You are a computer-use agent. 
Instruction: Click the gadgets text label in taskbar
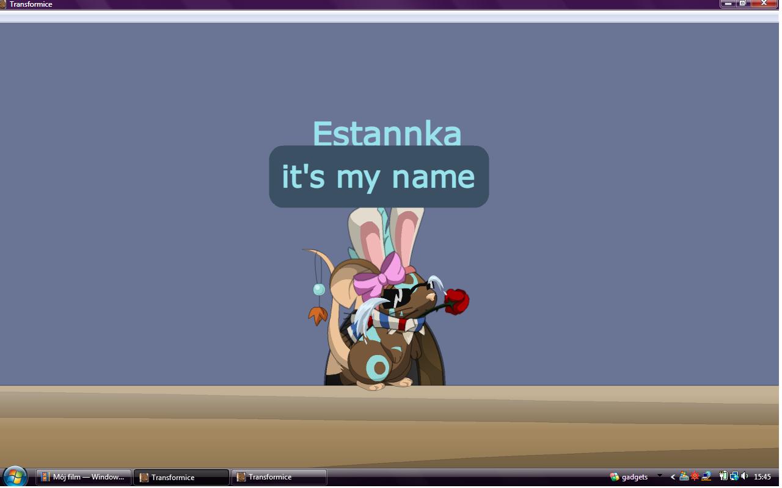[x=635, y=476]
